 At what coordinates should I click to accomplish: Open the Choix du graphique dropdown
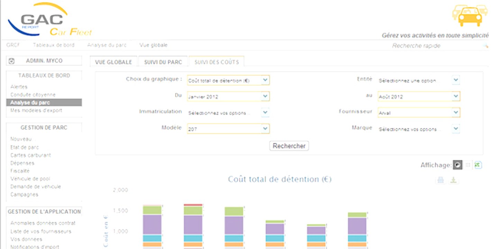[x=228, y=80]
